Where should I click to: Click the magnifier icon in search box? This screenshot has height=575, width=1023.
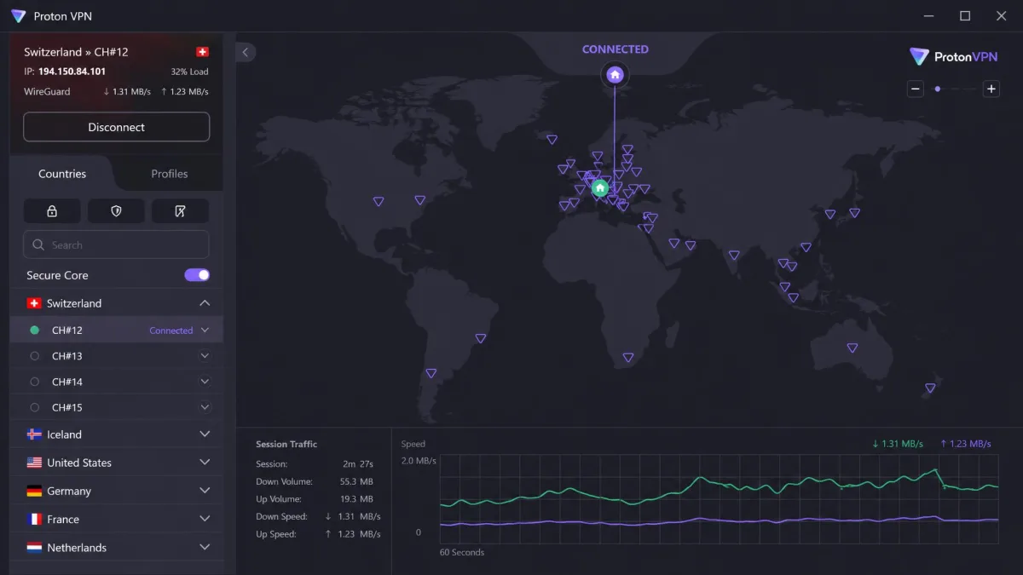click(38, 244)
